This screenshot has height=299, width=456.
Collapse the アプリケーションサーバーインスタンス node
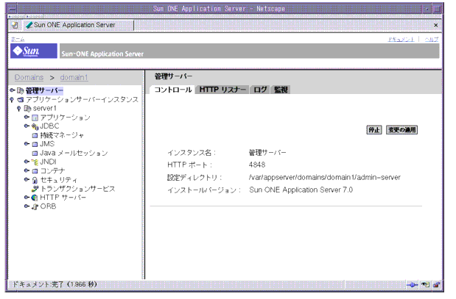click(12, 100)
